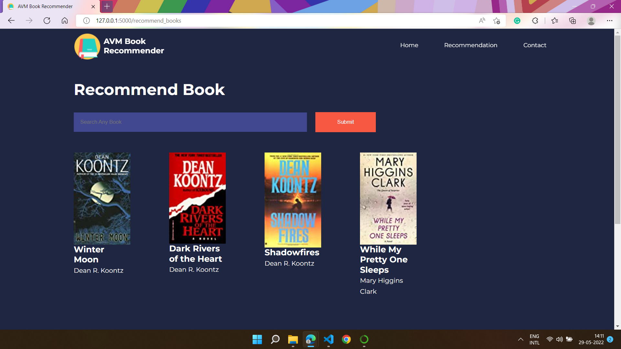The height and width of the screenshot is (349, 621).
Task: Open the Recommendation nav link
Action: 471,45
